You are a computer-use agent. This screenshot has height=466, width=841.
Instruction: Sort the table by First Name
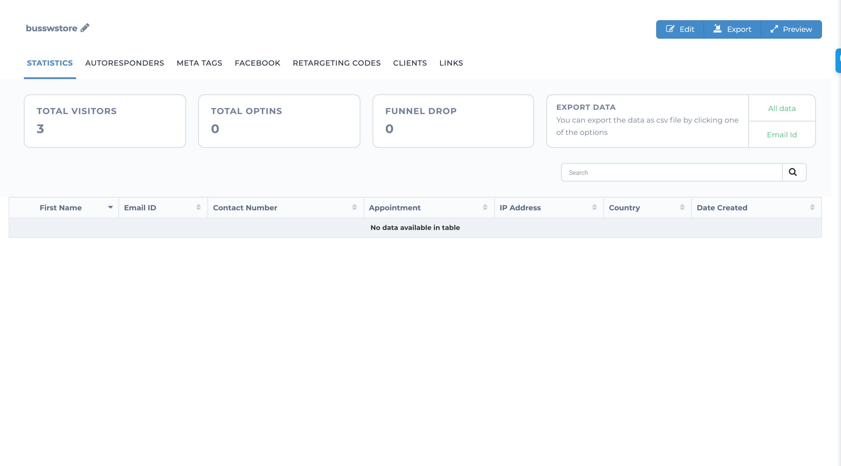(64, 208)
